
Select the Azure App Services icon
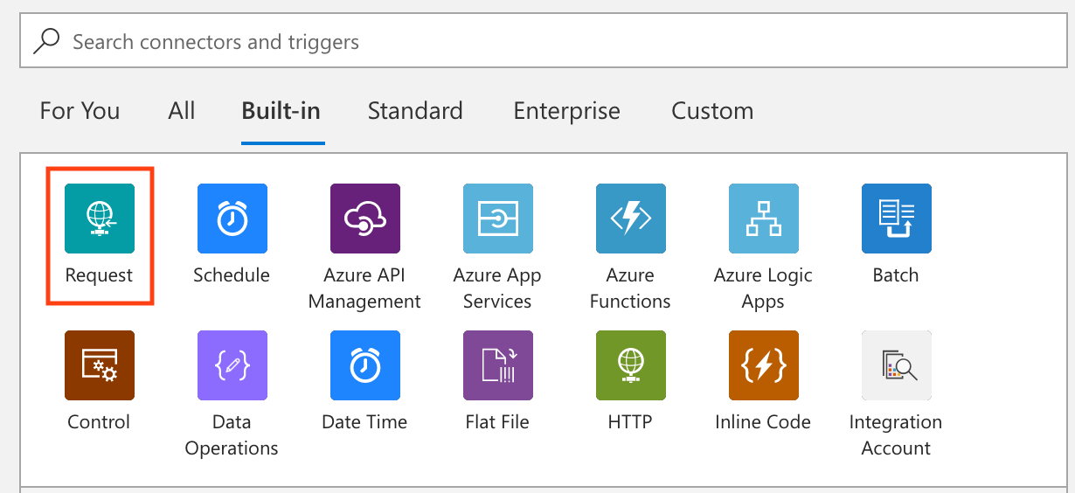coord(498,219)
